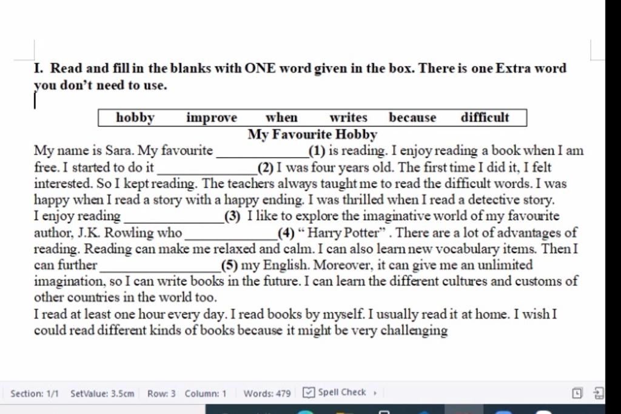Click the Spell Check checkmark icon
This screenshot has height=414, width=621.
[309, 392]
